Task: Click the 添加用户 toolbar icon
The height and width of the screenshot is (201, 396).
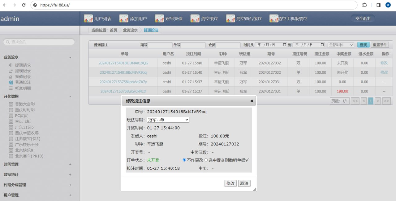Action: point(124,18)
